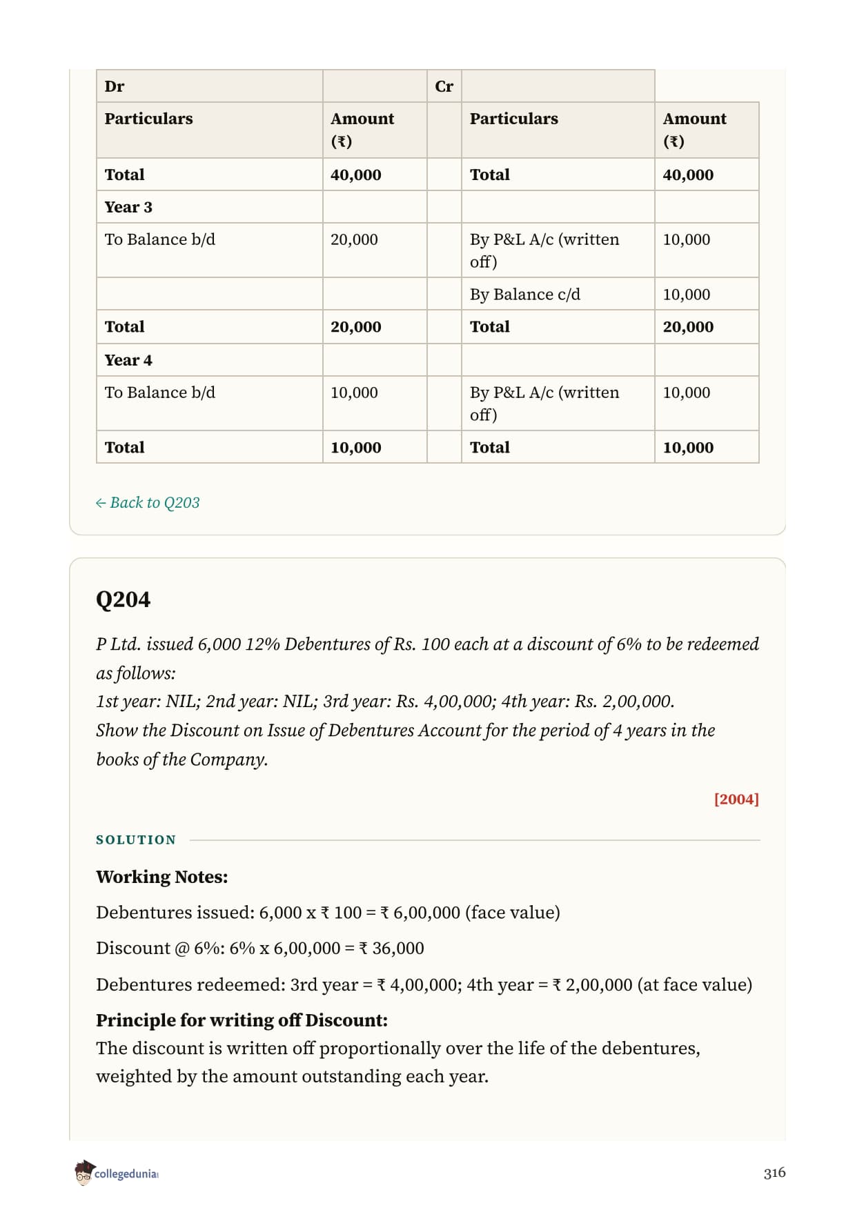Click the Working Notes heading
The image size is (855, 1210).
[162, 877]
